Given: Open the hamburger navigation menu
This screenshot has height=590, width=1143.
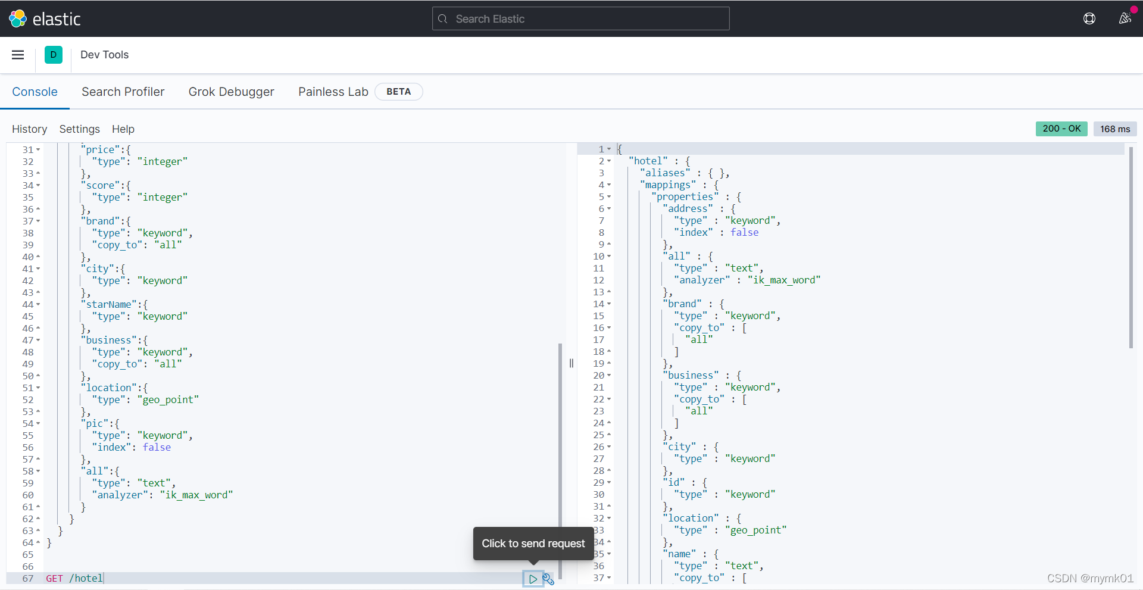Looking at the screenshot, I should point(18,55).
